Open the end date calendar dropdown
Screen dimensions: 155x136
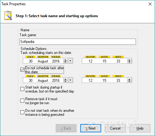pos(70,80)
